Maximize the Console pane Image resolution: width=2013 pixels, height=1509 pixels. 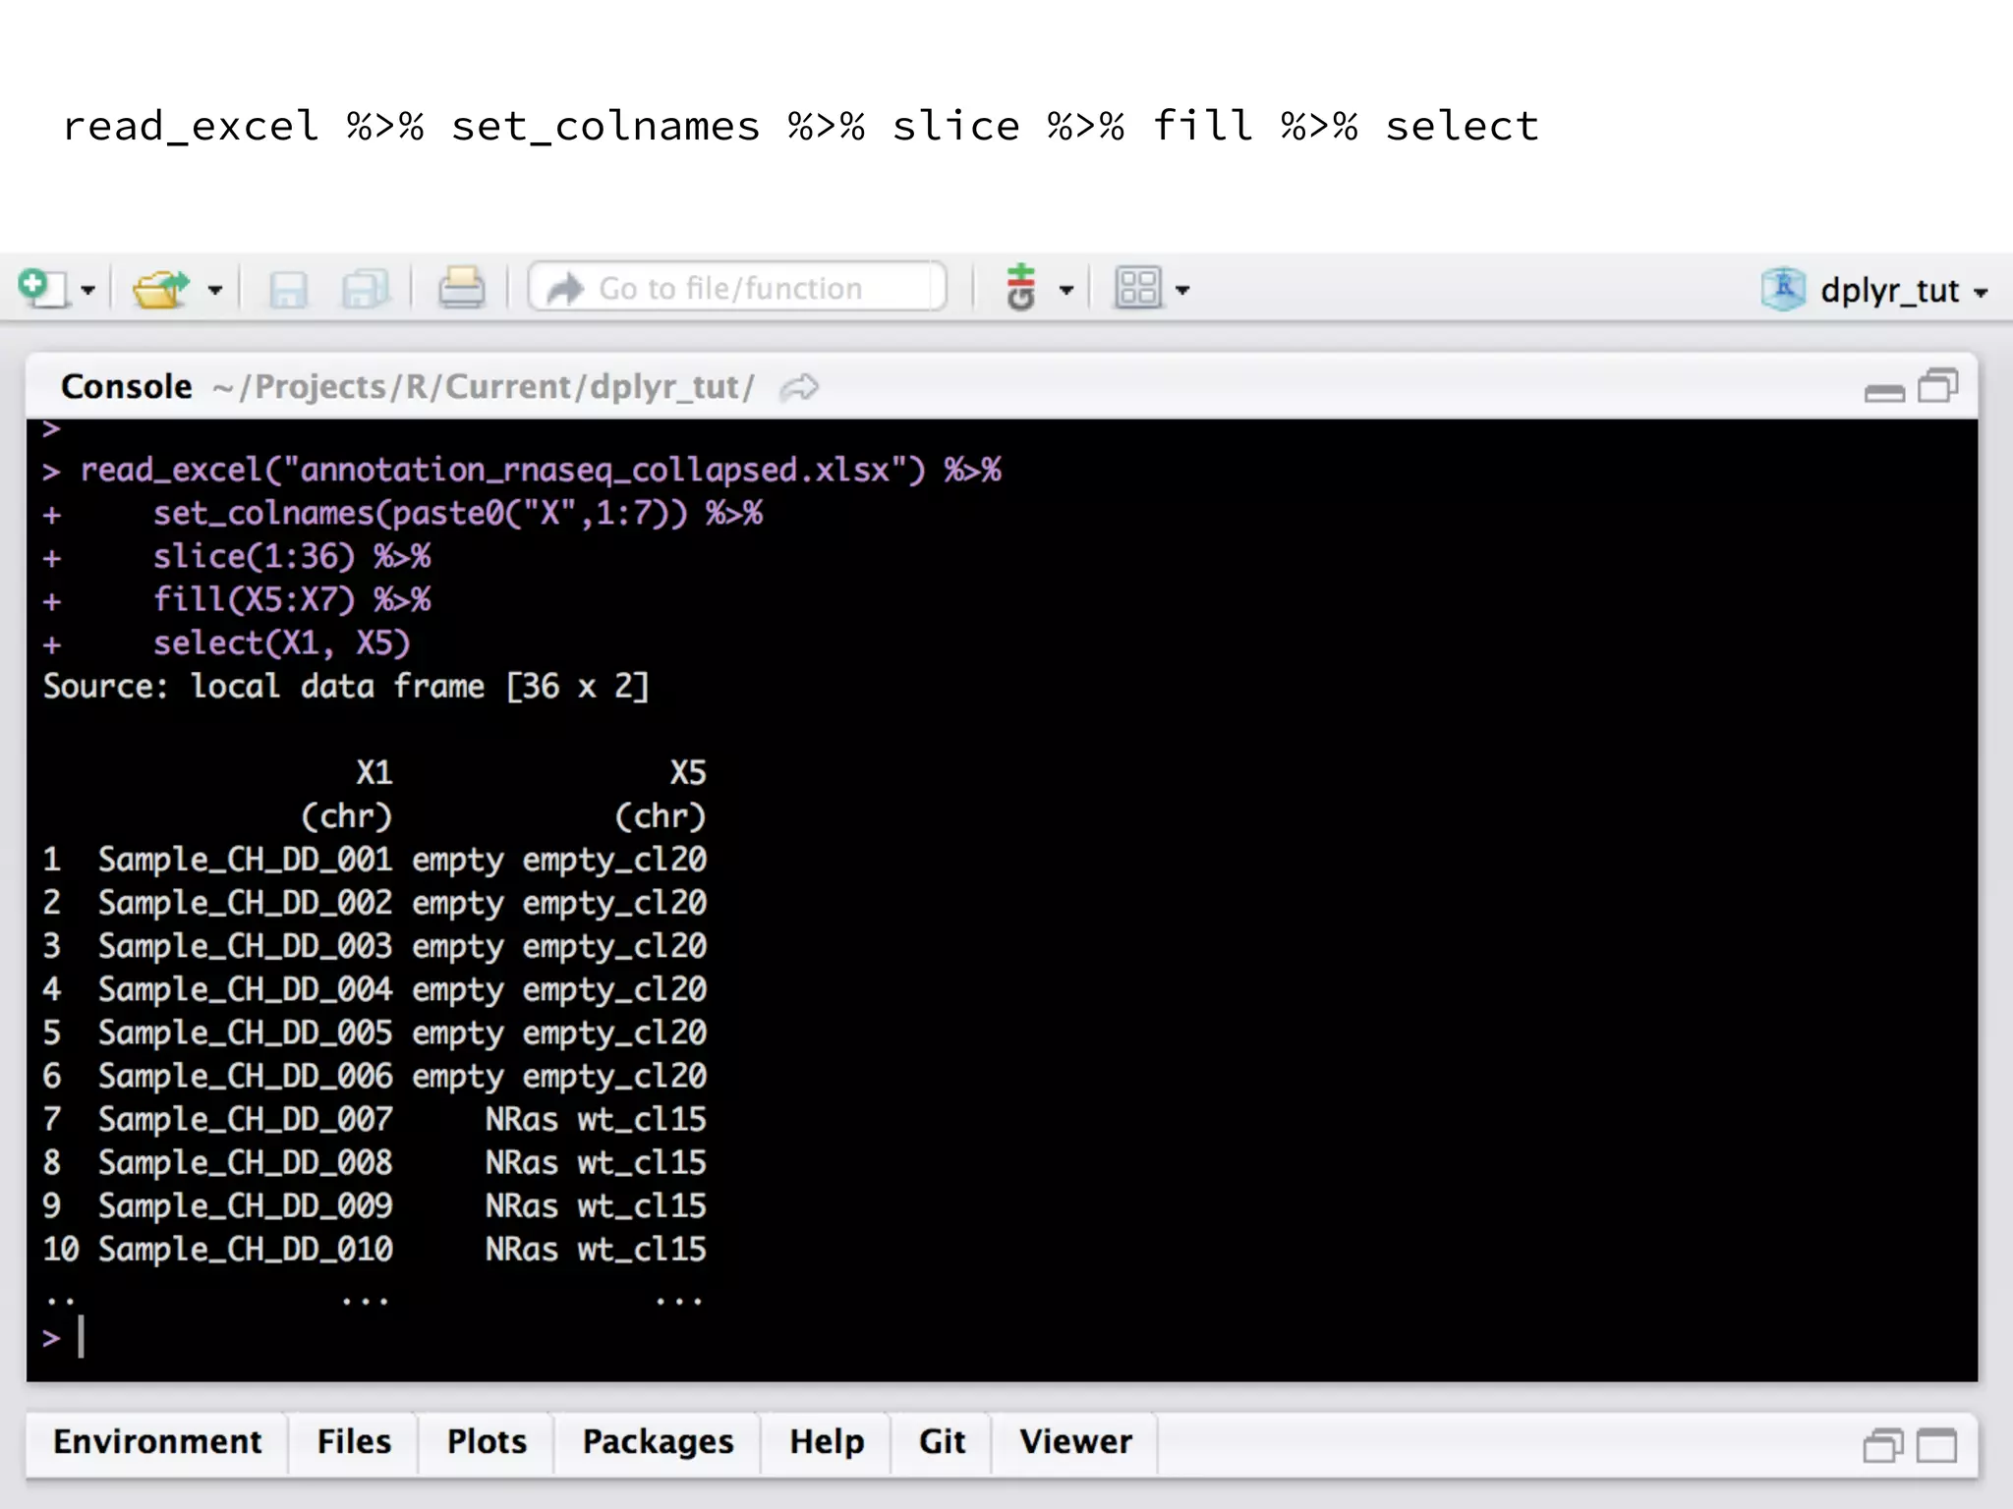click(1938, 386)
